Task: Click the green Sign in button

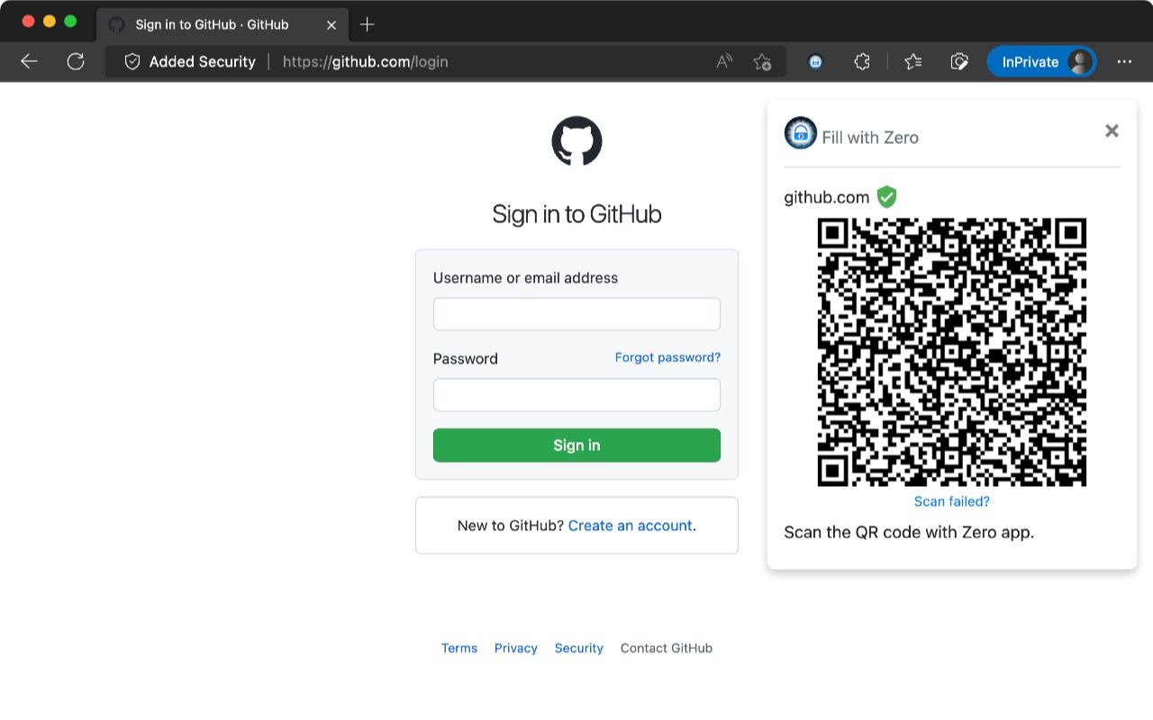Action: click(x=576, y=445)
